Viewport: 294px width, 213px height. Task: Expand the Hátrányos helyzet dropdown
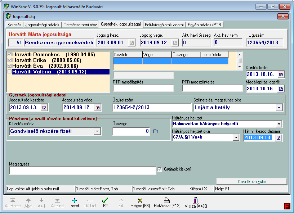pyautogui.click(x=279, y=124)
